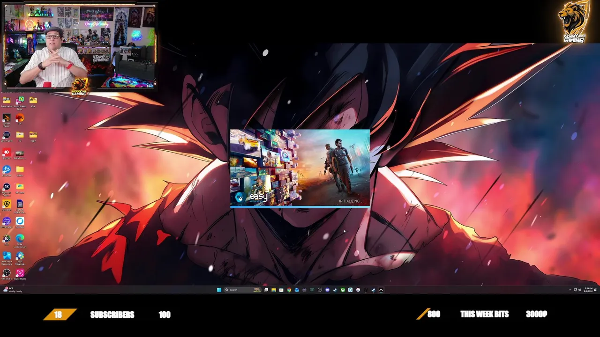Open OBS Studio from the taskbar
The width and height of the screenshot is (600, 337).
coord(320,290)
